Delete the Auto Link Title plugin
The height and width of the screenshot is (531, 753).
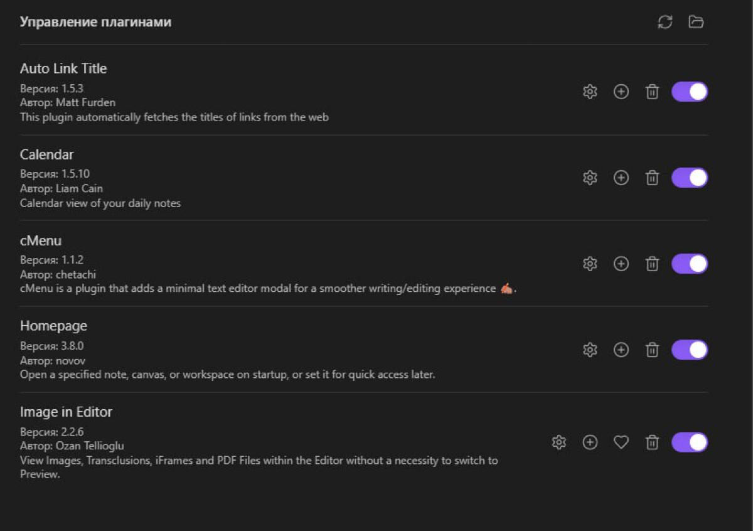coord(653,92)
